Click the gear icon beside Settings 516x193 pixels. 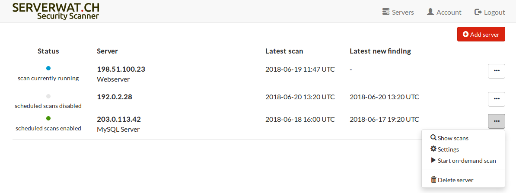point(433,149)
